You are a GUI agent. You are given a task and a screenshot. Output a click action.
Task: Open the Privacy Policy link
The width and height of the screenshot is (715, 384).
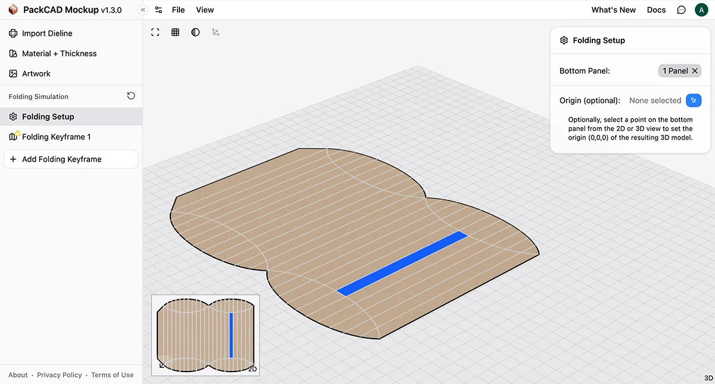tap(59, 375)
